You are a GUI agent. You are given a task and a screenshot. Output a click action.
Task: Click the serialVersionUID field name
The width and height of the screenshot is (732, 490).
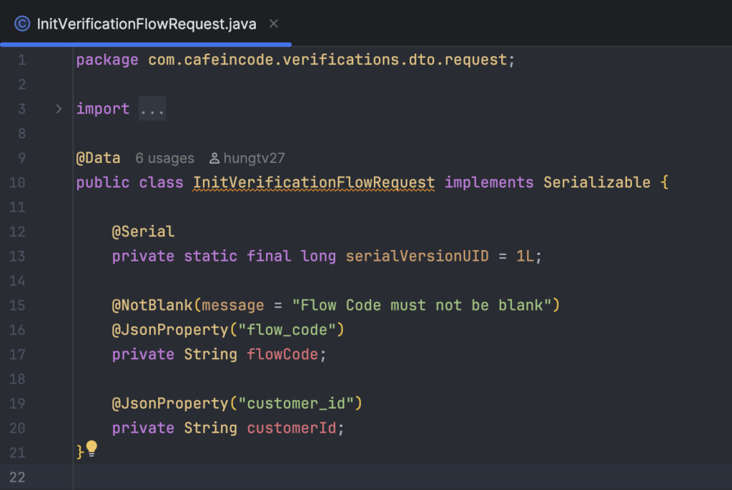pos(417,256)
